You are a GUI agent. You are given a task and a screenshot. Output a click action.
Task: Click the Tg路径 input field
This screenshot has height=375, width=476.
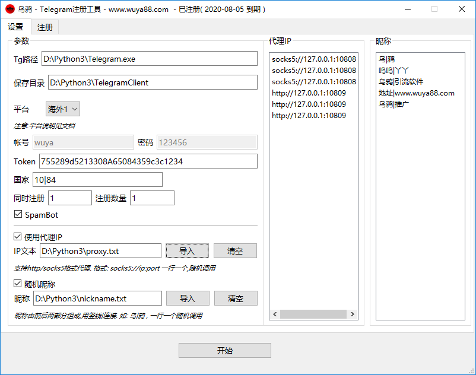(150, 59)
